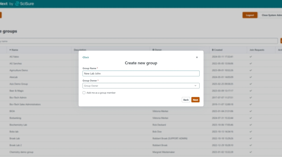Image resolution: width=282 pixels, height=157 pixels.
Task: Enable Add me as a group member
Action: 84,93
